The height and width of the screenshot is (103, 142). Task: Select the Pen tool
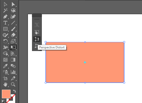point(5,17)
